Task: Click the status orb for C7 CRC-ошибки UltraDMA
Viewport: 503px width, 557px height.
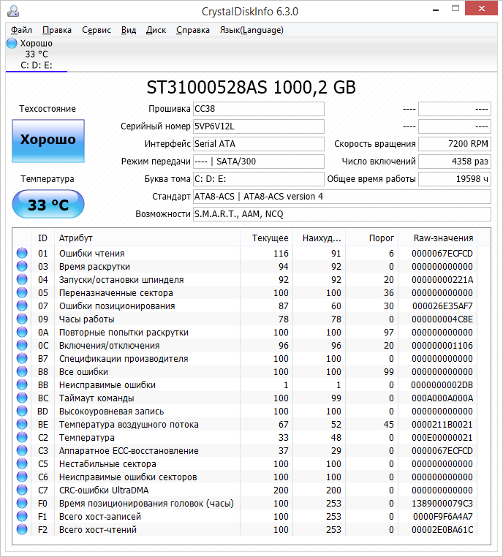Action: coord(22,490)
